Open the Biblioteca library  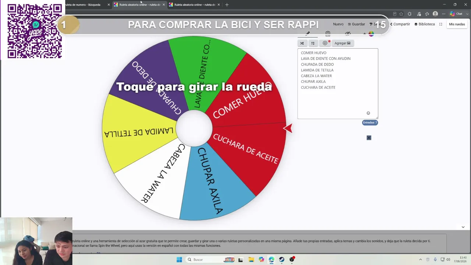(x=425, y=24)
